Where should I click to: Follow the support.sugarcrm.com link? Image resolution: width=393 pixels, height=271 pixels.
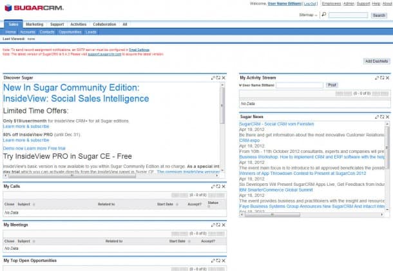[104, 54]
